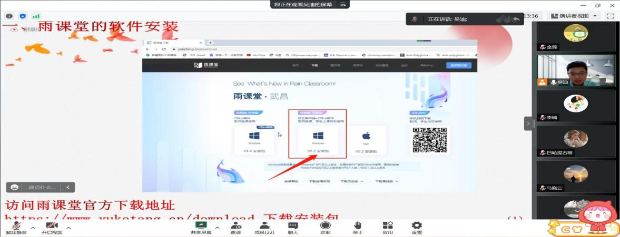Expand 下载历史版 dropdown on download page
Viewport: 620px width, 237px height.
click(x=351, y=181)
